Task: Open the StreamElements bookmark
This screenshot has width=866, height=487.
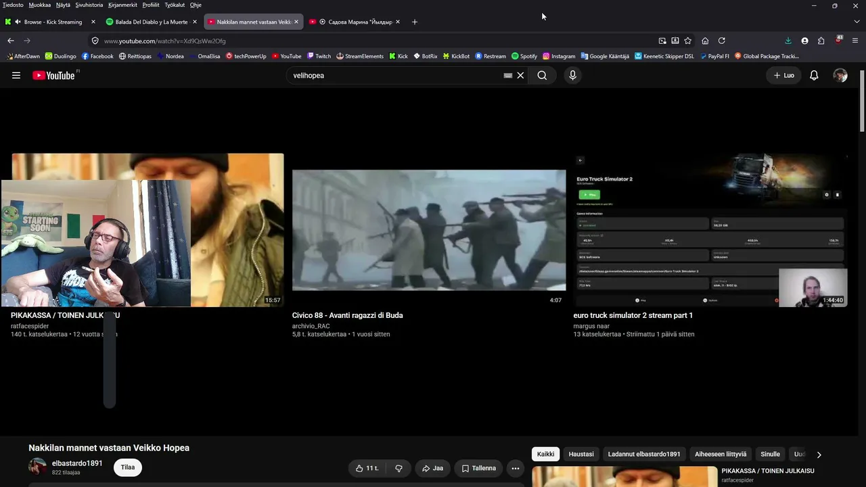Action: 360,56
